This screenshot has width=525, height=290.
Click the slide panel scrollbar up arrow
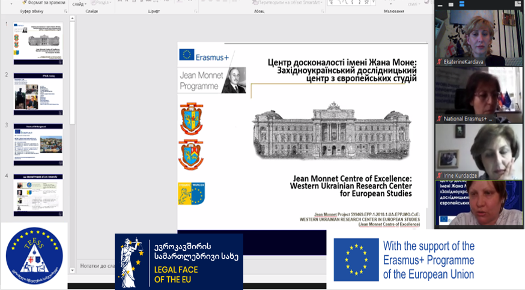point(72,18)
